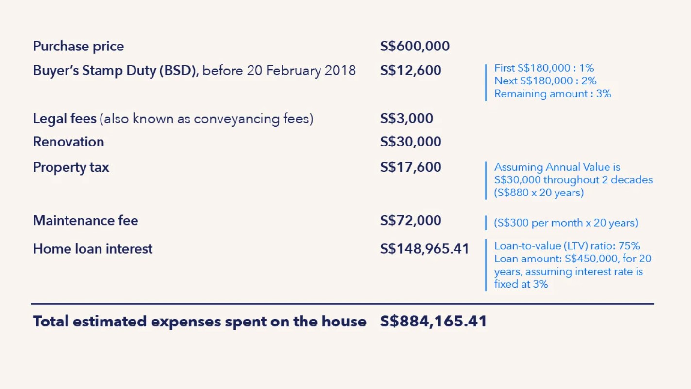The image size is (691, 389).
Task: Select the S$3,000 legal fees amount
Action: (x=406, y=119)
